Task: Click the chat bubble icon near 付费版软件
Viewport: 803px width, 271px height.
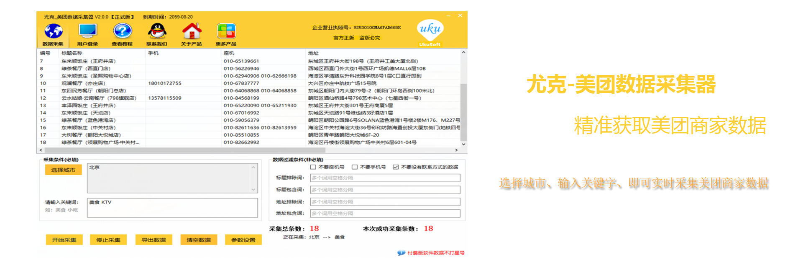Action: (x=401, y=253)
